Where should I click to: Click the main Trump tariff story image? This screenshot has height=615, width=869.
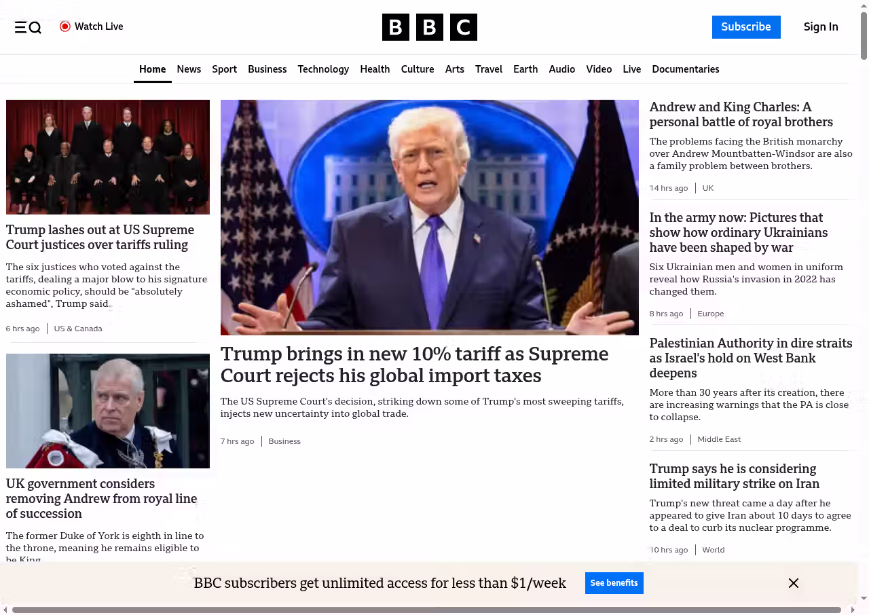point(429,217)
